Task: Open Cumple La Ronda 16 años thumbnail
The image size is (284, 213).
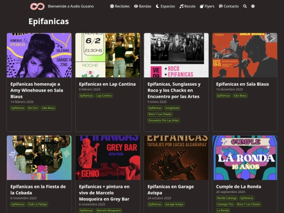Action: [245, 158]
